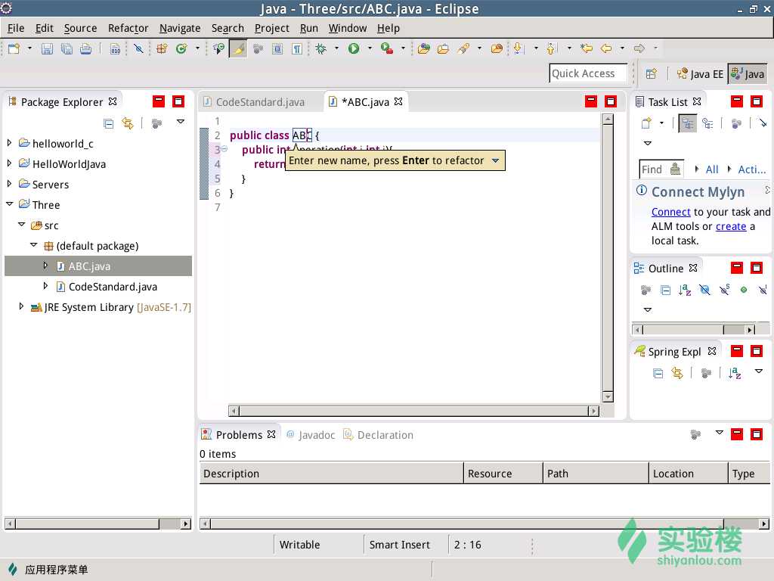The width and height of the screenshot is (774, 581).
Task: Click the New Java Package icon
Action: pyautogui.click(x=162, y=48)
